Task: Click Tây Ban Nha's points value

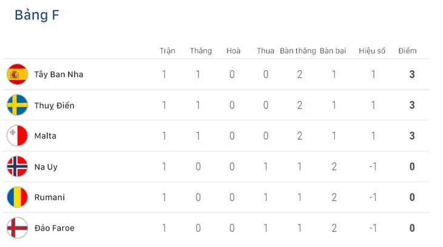Action: [412, 74]
